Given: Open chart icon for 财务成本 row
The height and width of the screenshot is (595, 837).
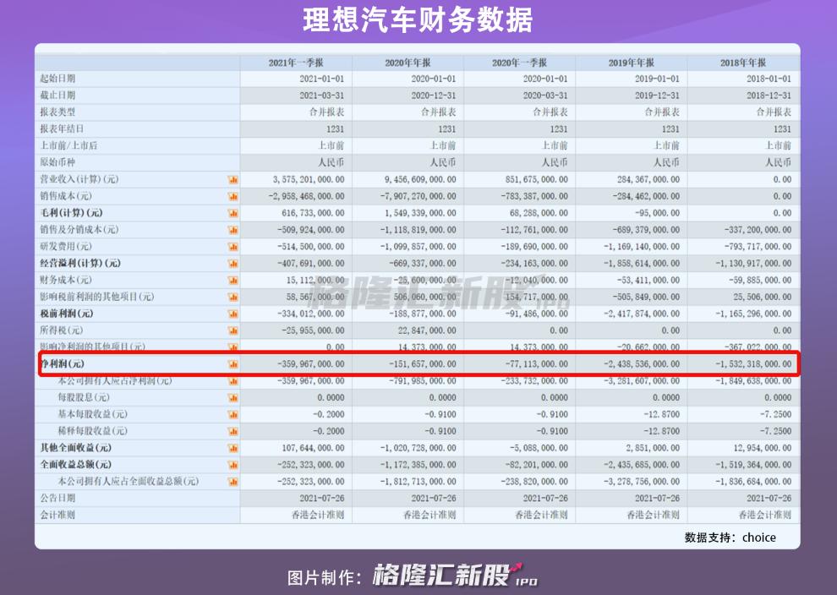Looking at the screenshot, I should click(232, 281).
